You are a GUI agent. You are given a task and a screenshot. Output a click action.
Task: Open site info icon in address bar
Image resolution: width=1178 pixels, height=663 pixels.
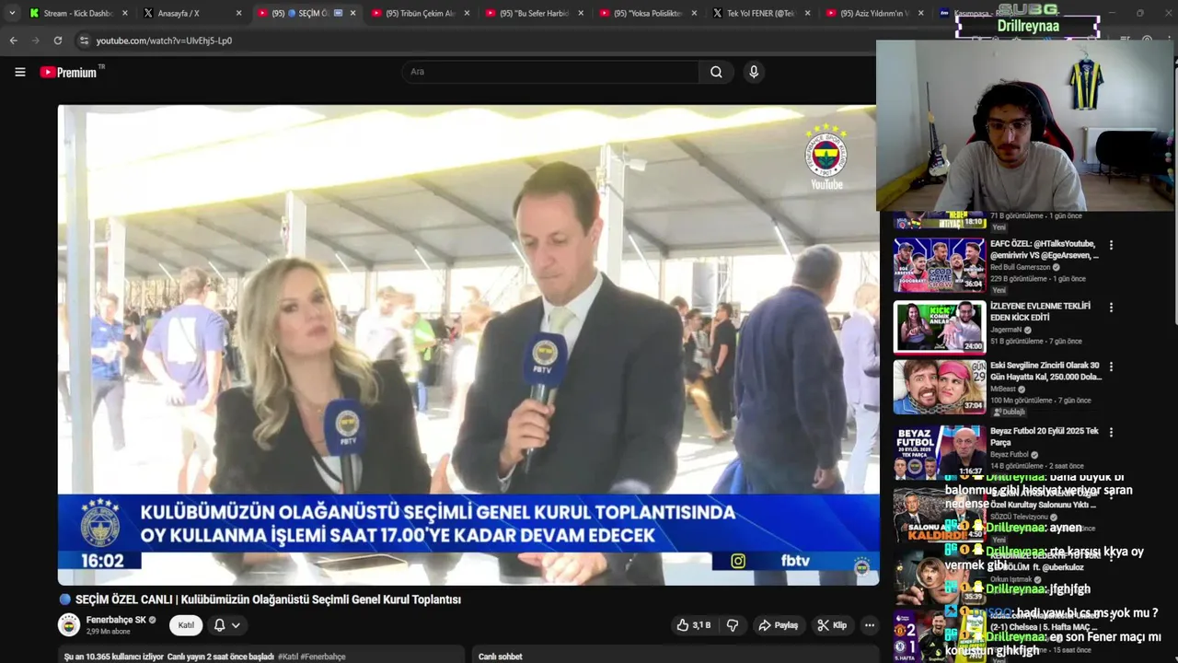point(84,41)
